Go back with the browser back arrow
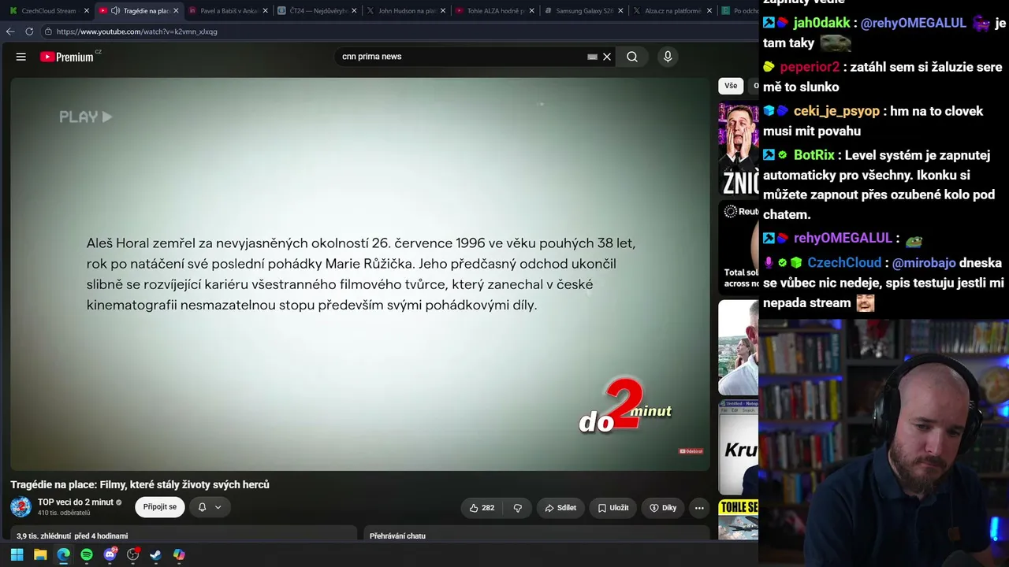This screenshot has width=1009, height=567. tap(10, 31)
